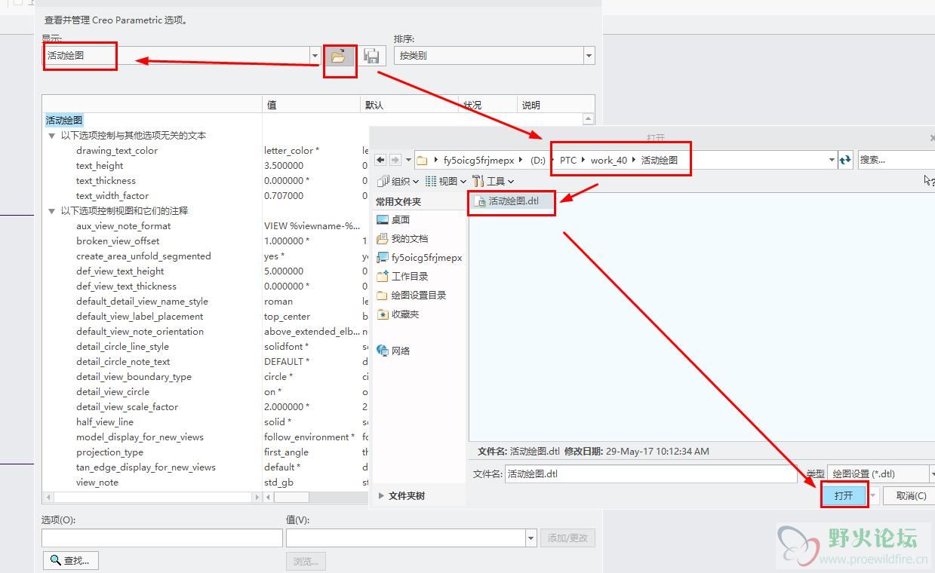Select the drawing_text_color option row
935x573 pixels.
(x=117, y=151)
